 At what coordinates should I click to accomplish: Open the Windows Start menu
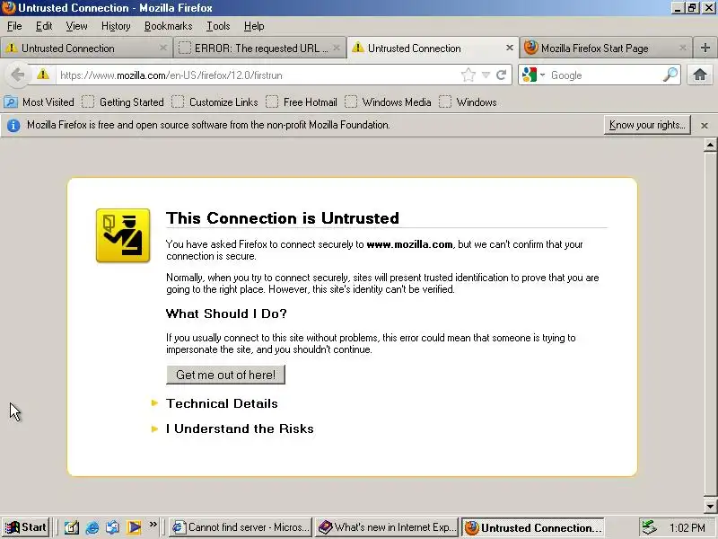tap(26, 527)
